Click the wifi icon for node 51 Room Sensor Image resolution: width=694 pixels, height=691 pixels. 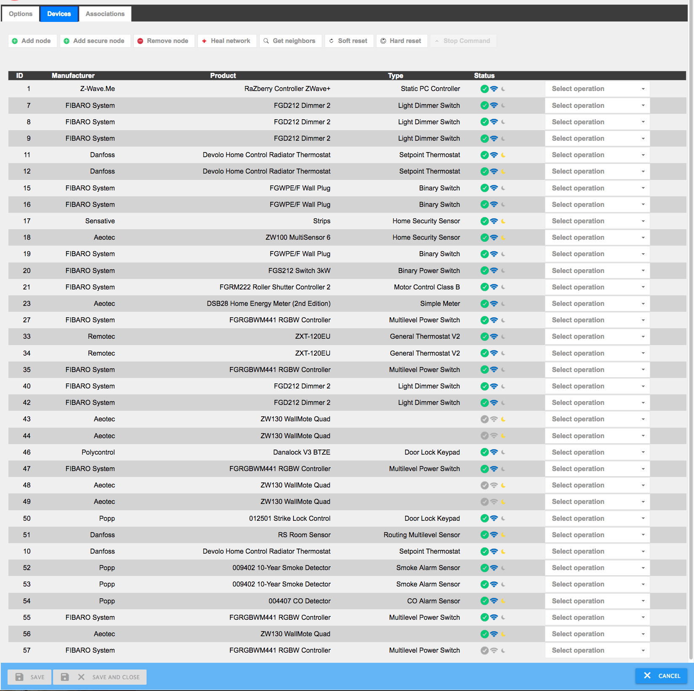[494, 535]
